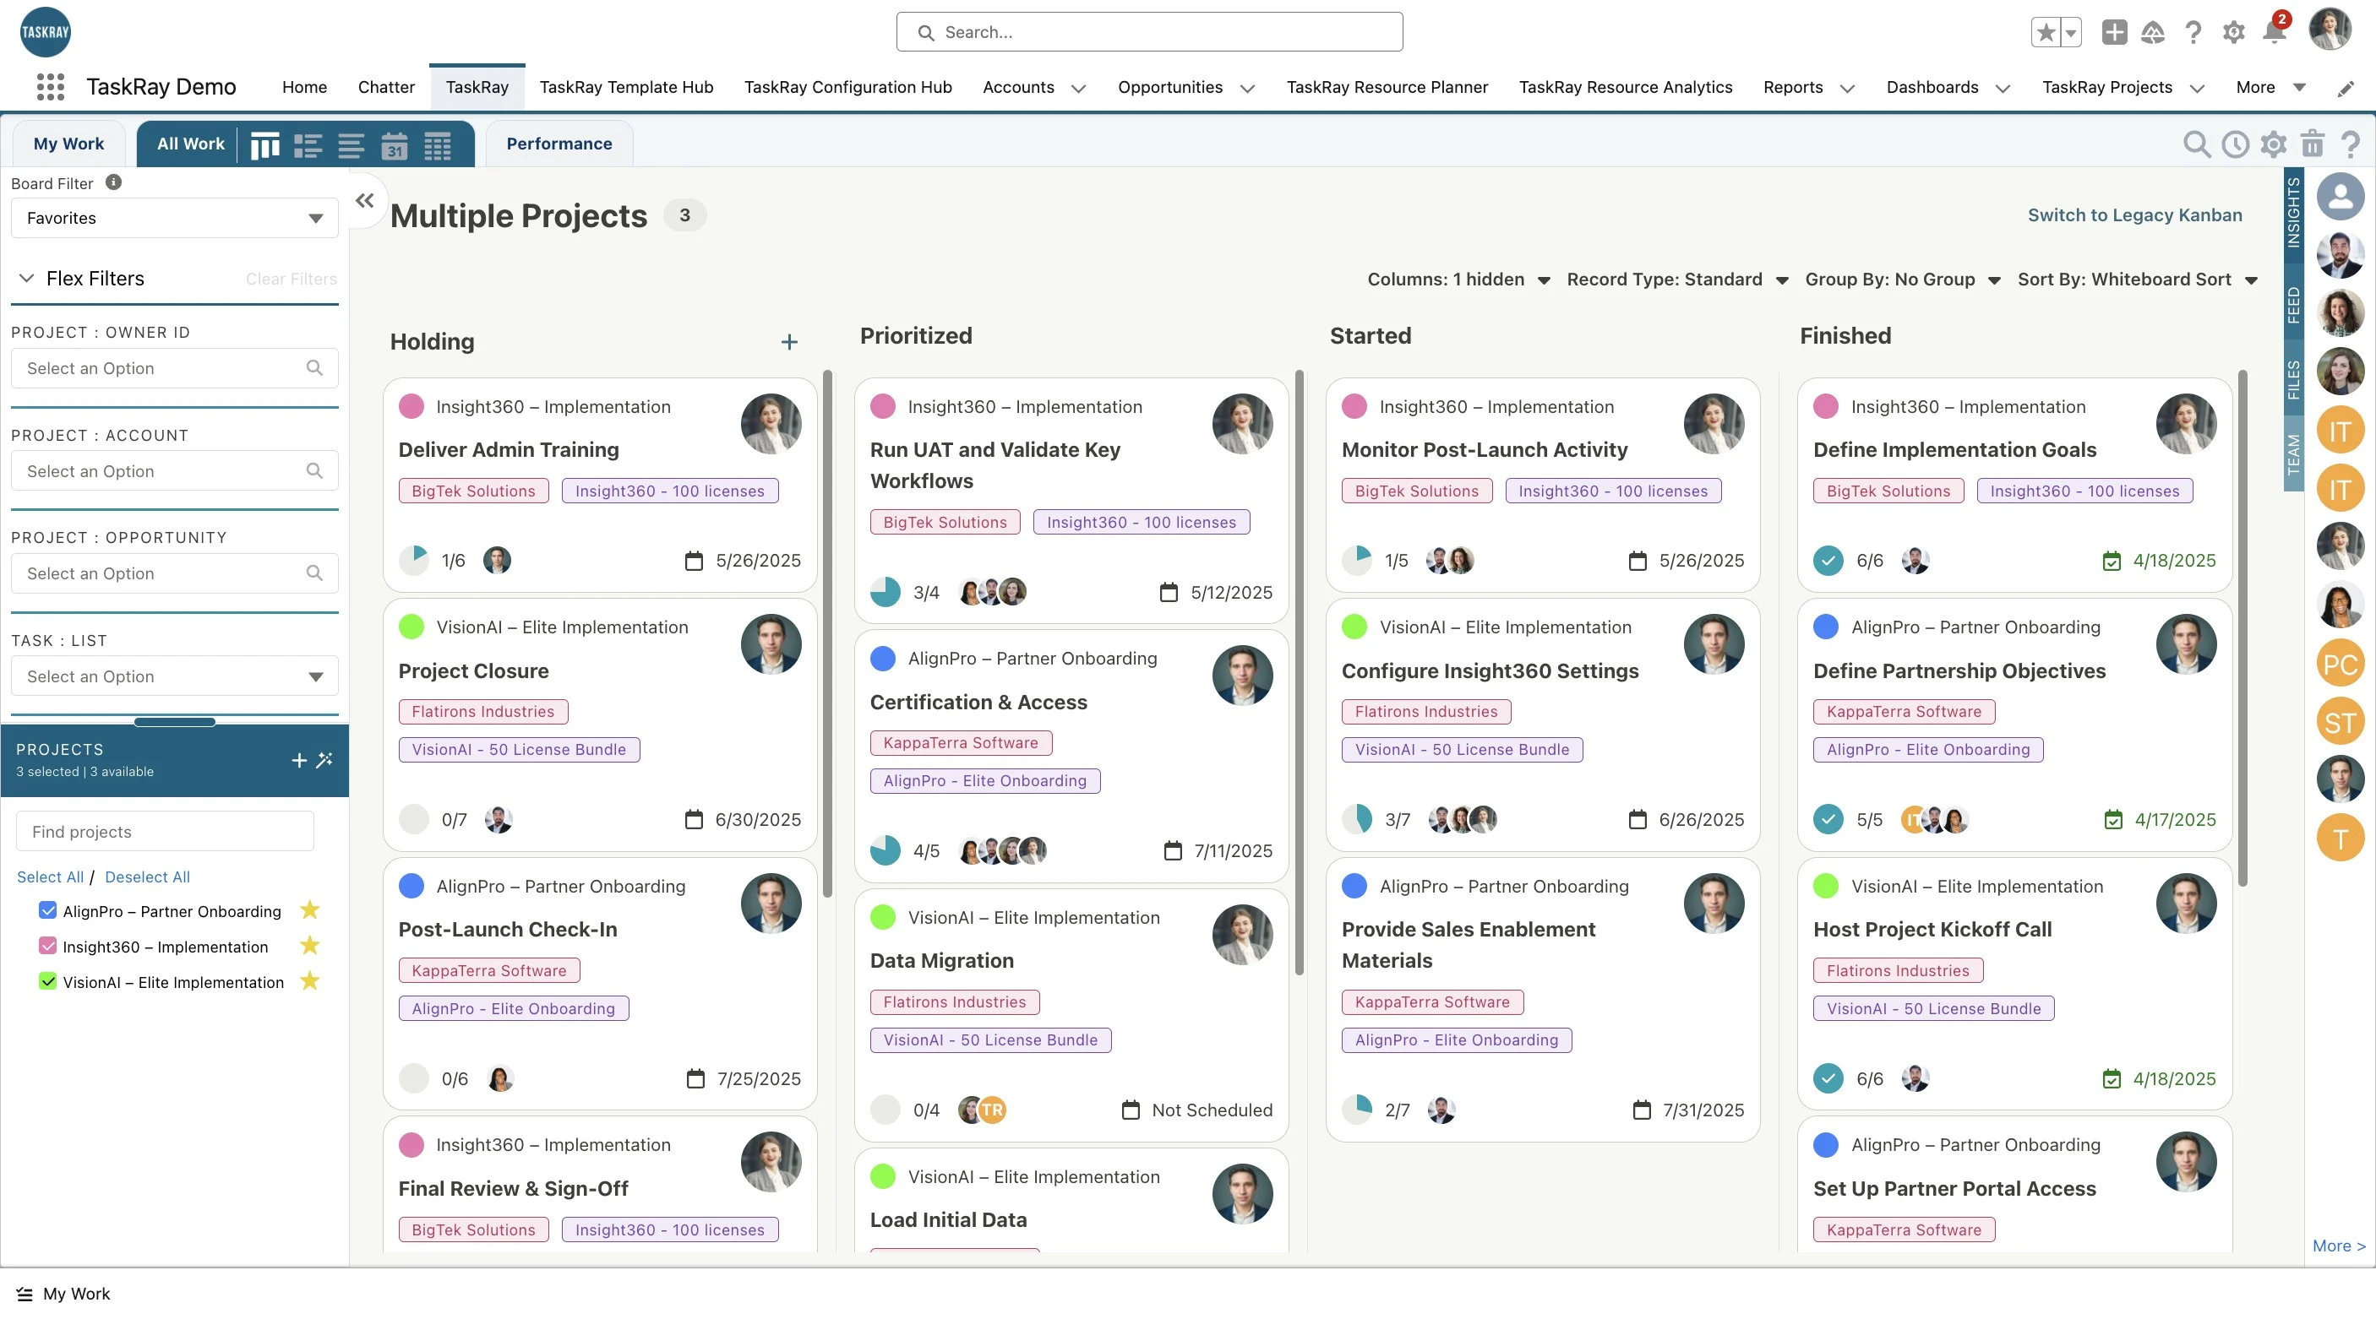Click the global Search field

click(1149, 32)
